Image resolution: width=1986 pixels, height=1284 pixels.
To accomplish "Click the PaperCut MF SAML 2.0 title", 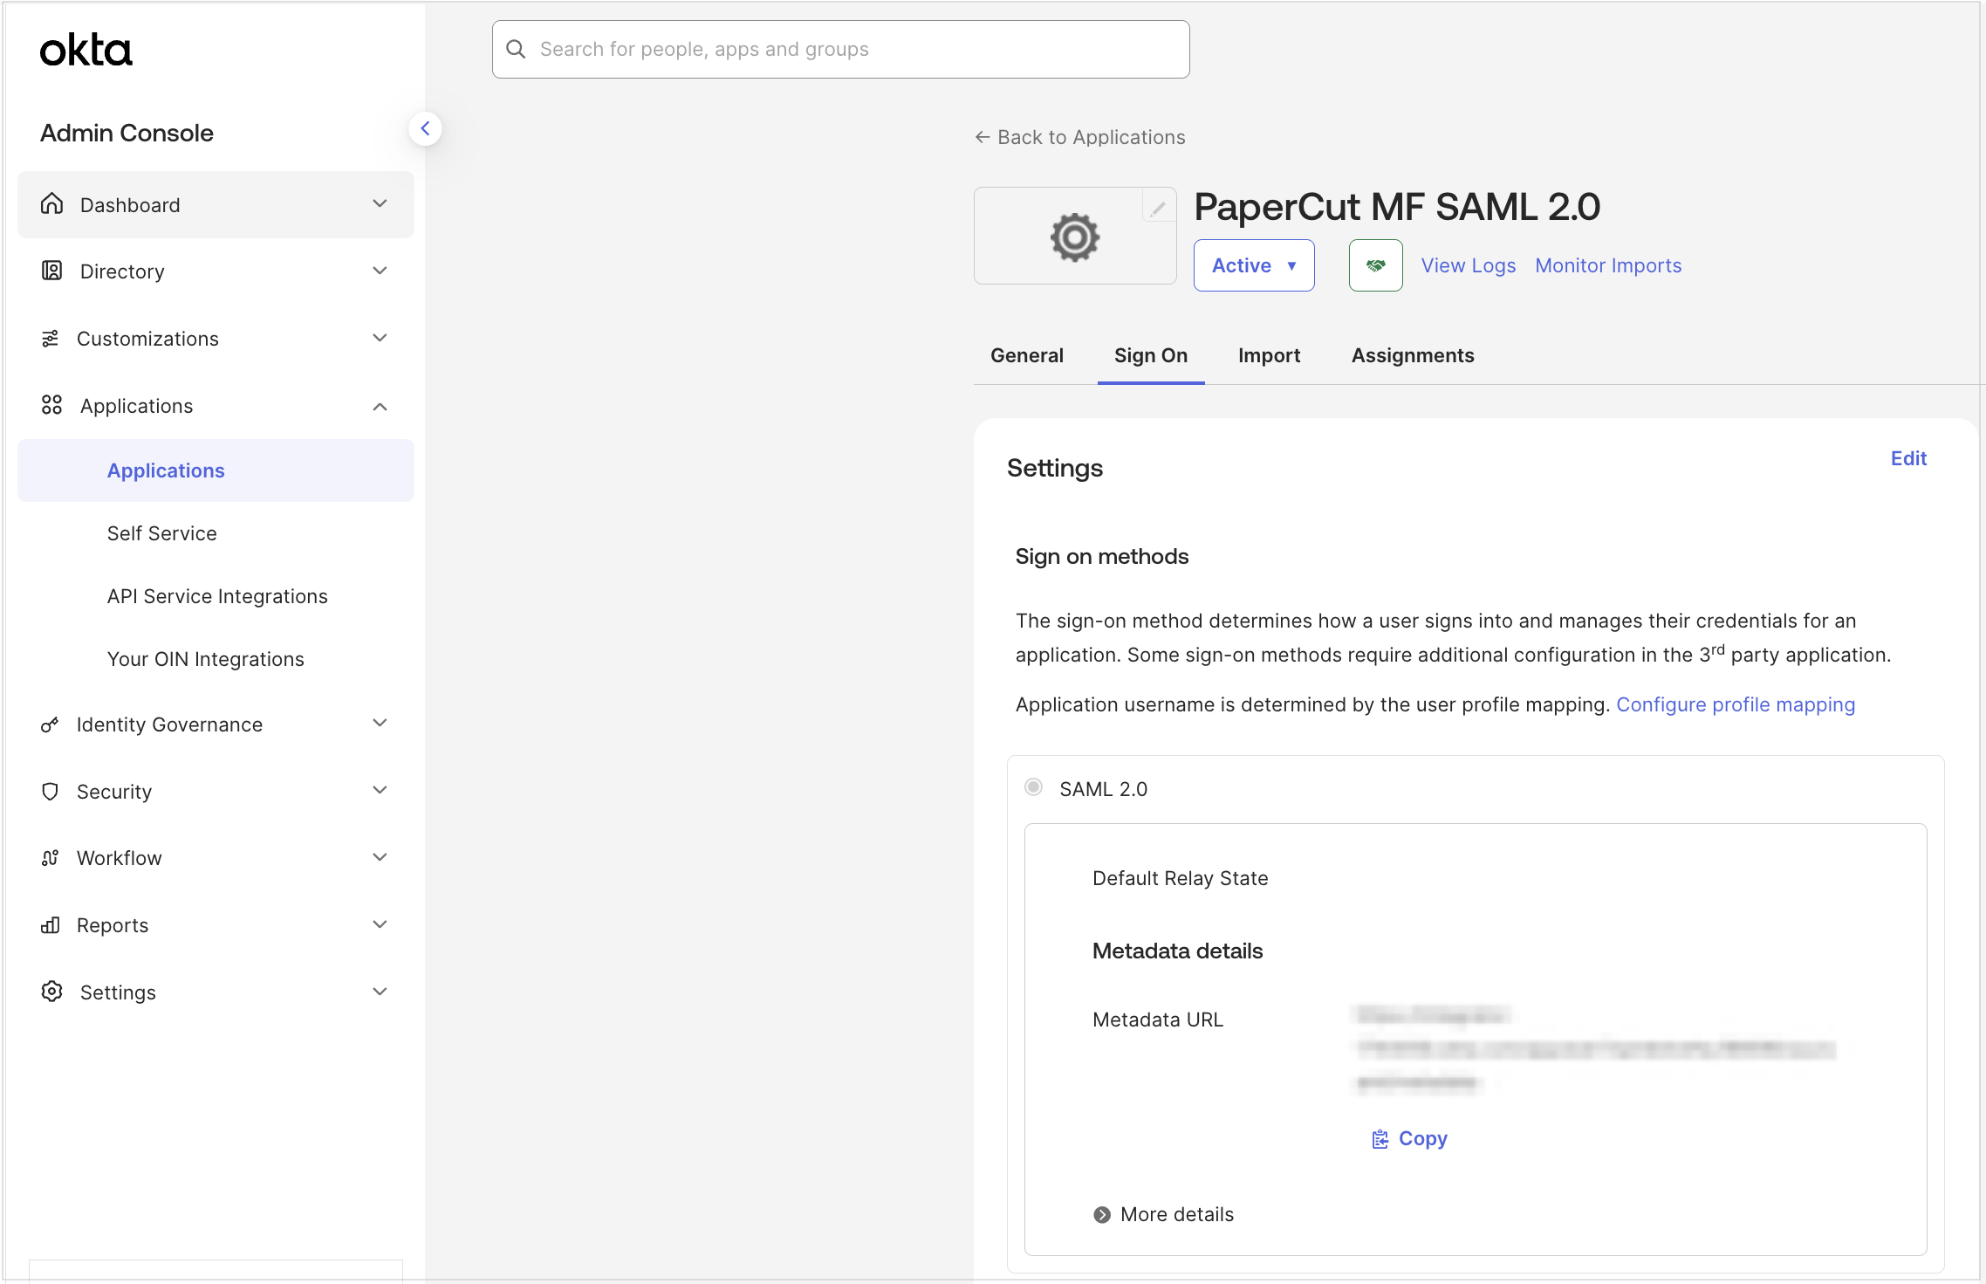I will (x=1397, y=207).
